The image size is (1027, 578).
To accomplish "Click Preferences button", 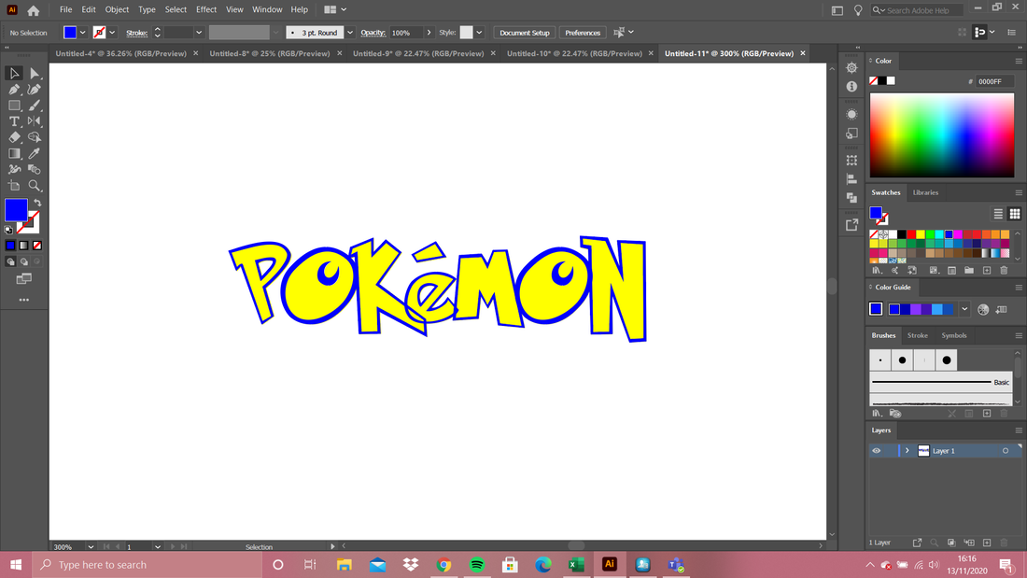I will [583, 32].
